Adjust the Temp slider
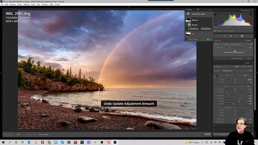 235,80
